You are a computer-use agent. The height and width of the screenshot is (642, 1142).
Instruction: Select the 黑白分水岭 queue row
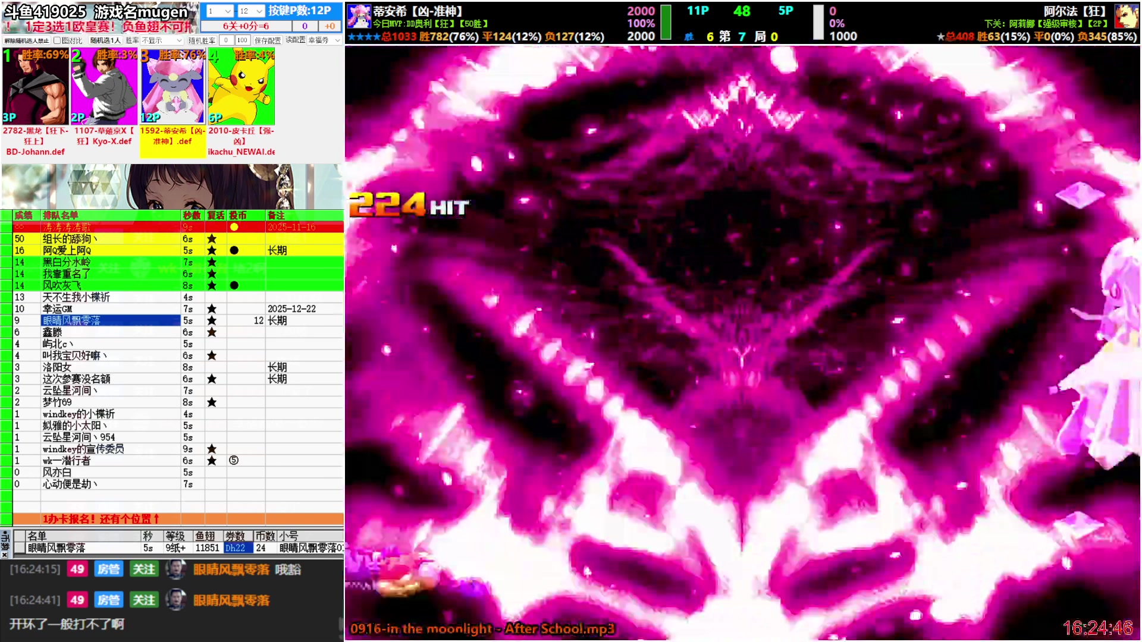point(178,262)
